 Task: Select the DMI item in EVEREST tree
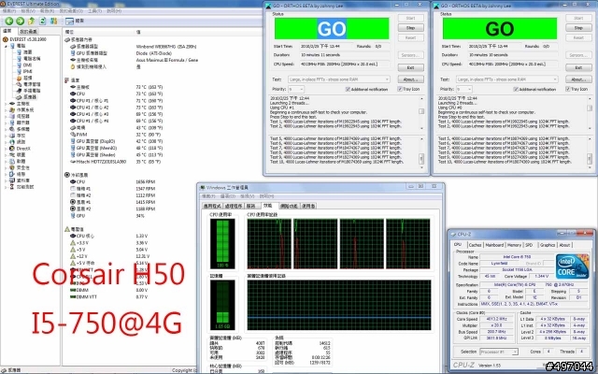[x=27, y=65]
